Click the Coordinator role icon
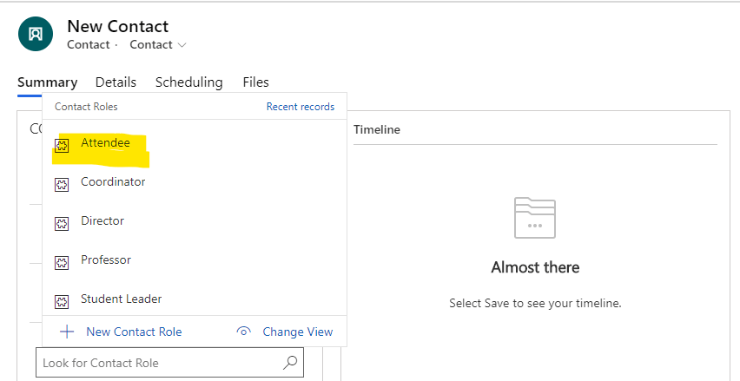The image size is (740, 381). pyautogui.click(x=62, y=184)
